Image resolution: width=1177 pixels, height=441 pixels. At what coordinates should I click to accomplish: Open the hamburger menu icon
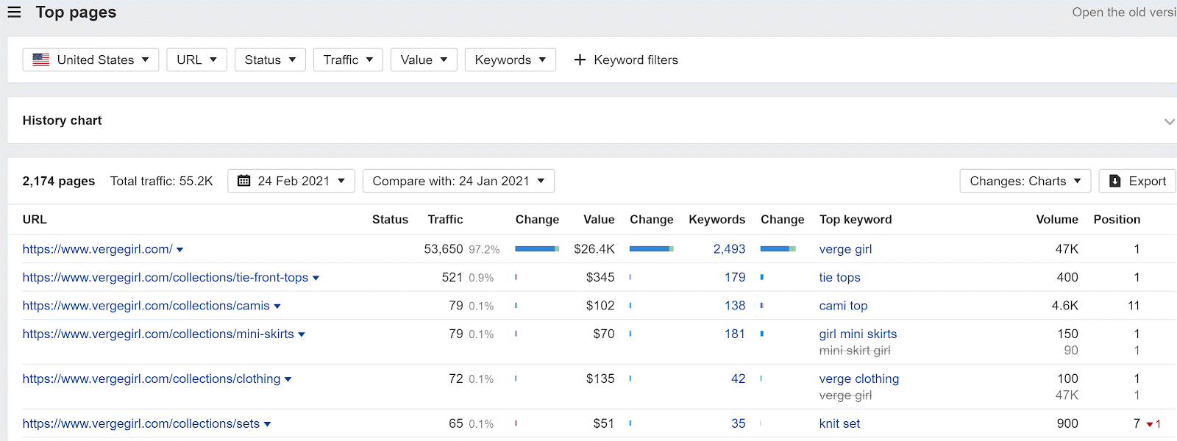coord(14,12)
